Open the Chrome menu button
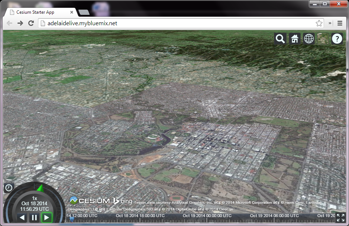 [x=340, y=23]
